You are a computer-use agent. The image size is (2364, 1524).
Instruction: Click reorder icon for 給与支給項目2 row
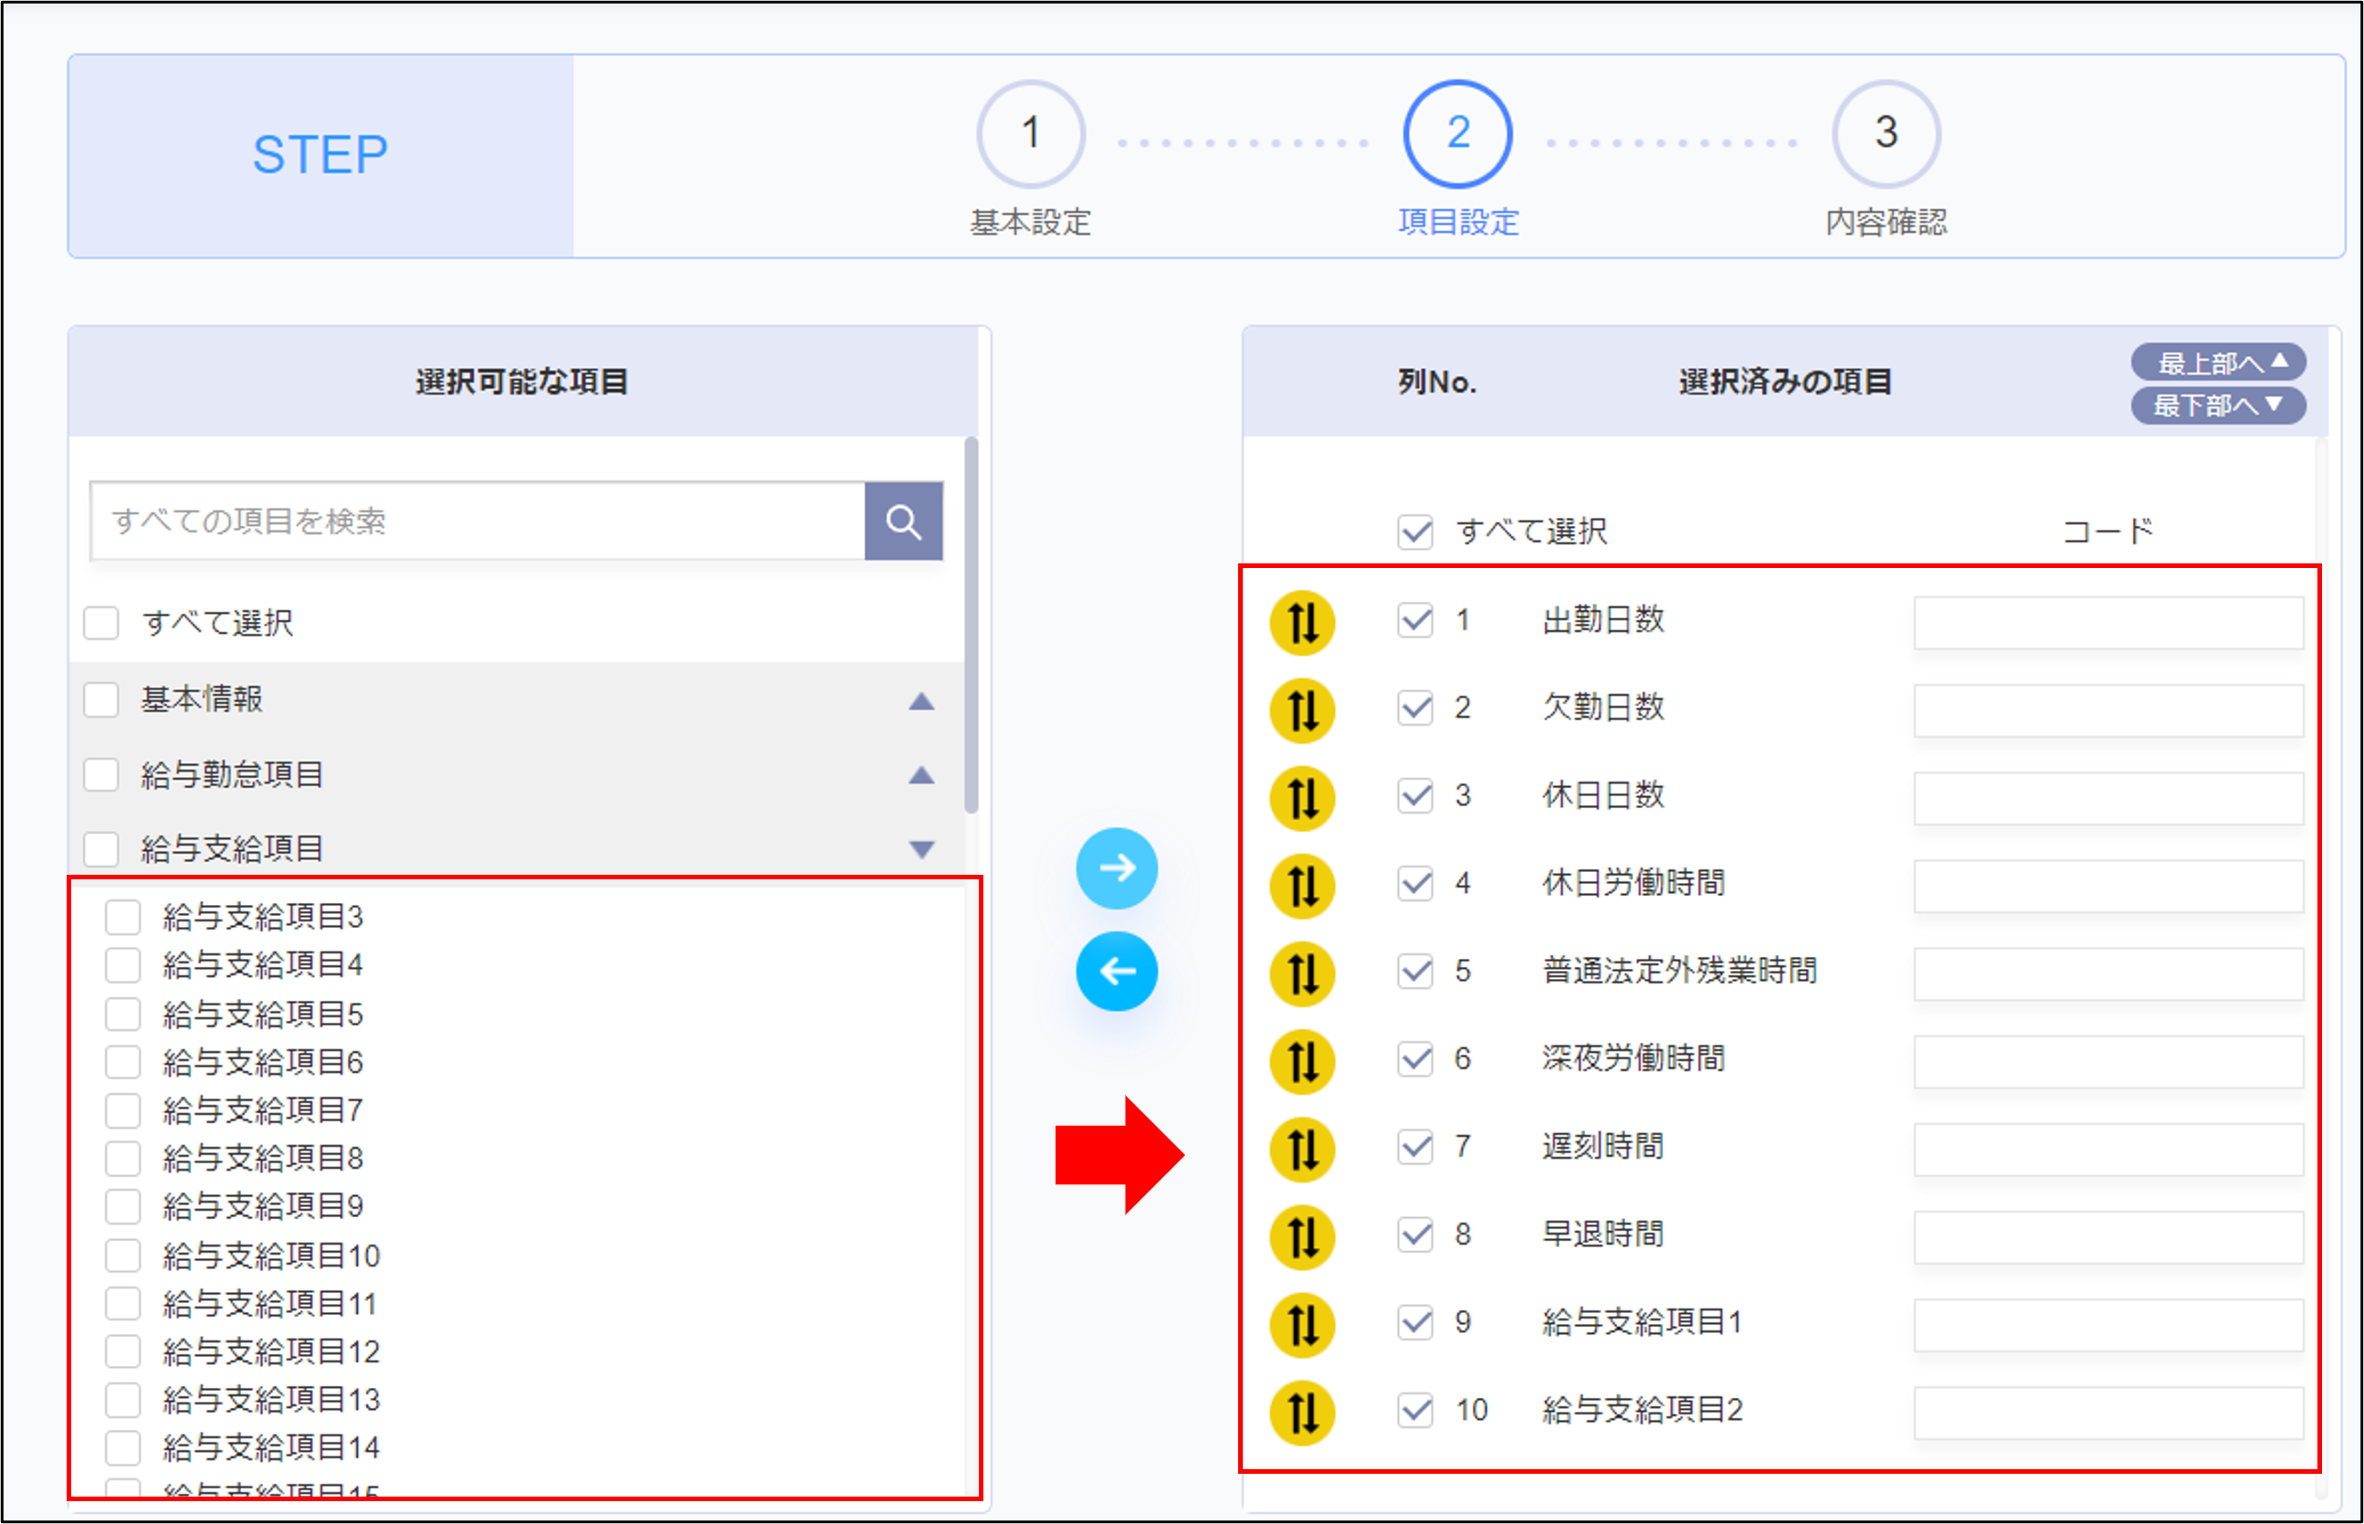tap(1301, 1413)
